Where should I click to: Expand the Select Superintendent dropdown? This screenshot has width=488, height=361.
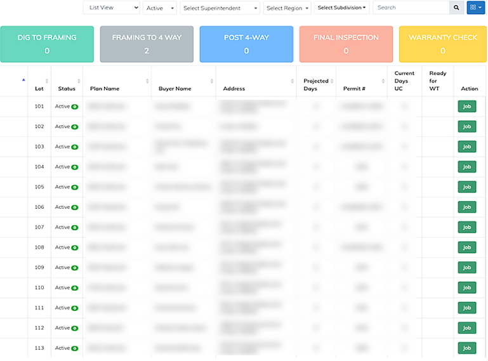(x=220, y=8)
